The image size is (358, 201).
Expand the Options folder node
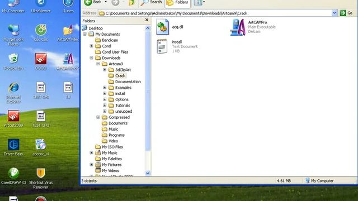[105, 99]
